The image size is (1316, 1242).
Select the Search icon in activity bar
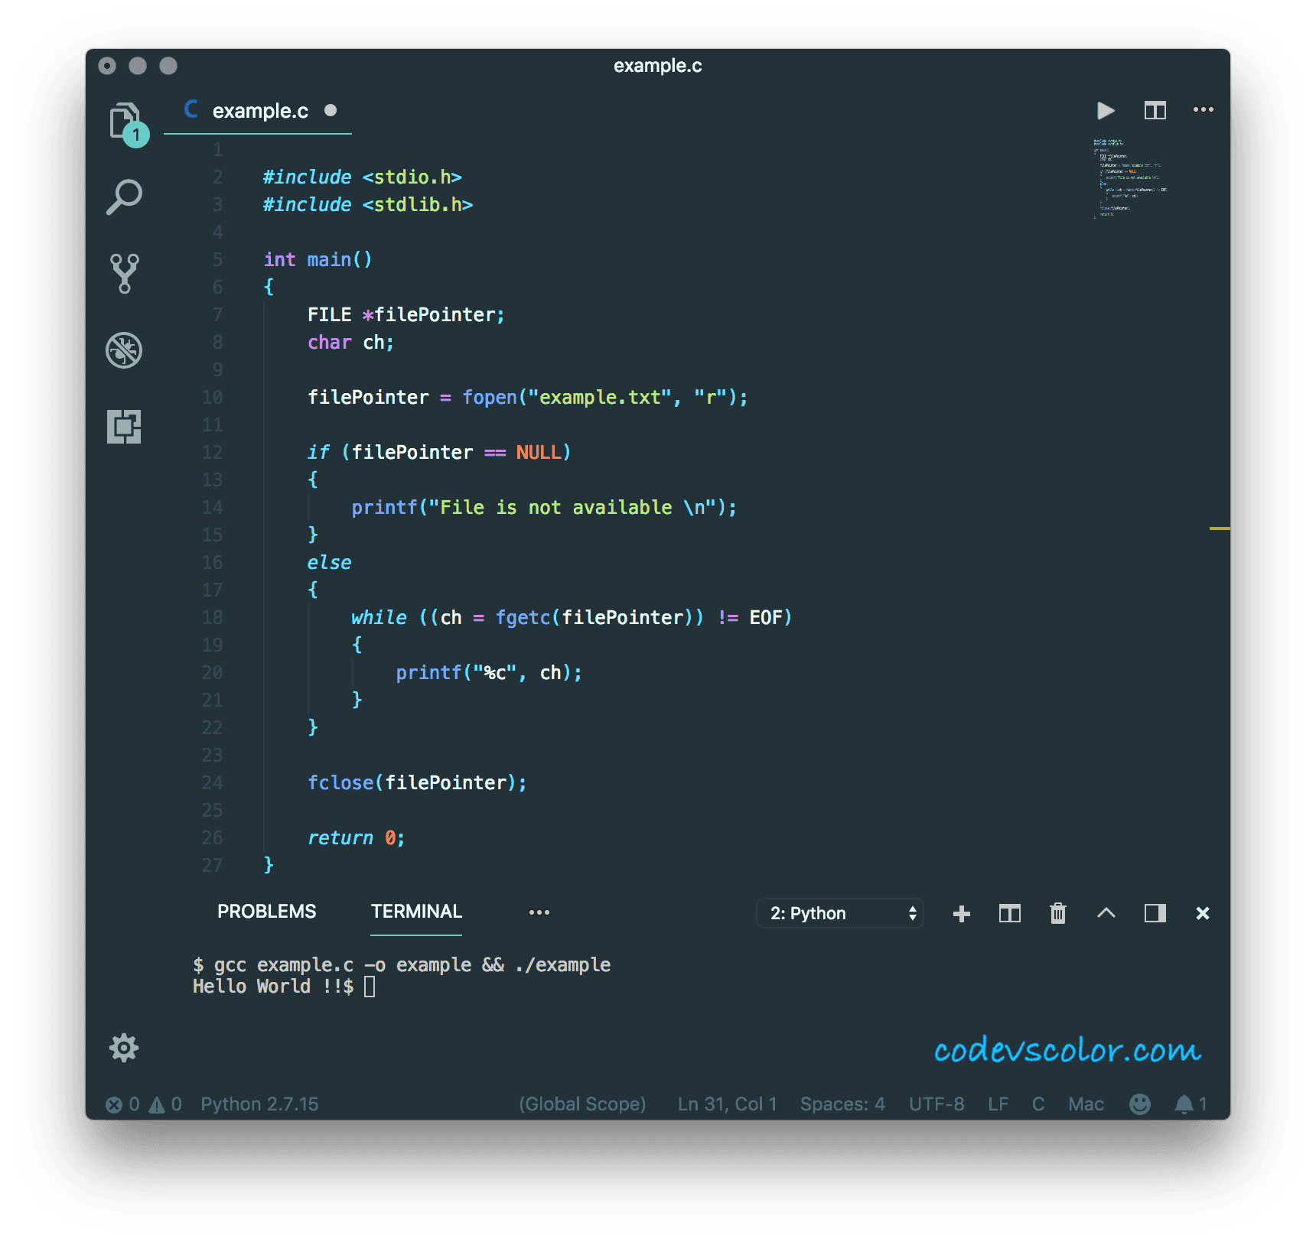(x=124, y=197)
